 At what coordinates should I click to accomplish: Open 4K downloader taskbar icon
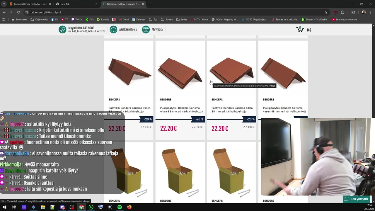[x=110, y=207]
